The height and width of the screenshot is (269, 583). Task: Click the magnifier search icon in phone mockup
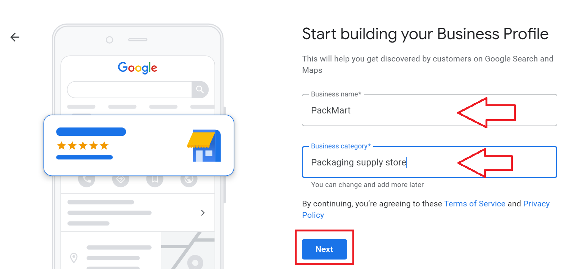coord(200,90)
